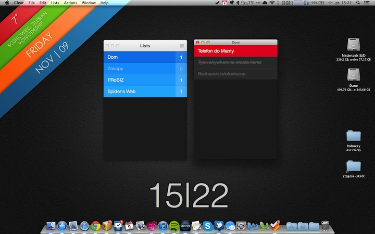The image size is (375, 234).
Task: Click the Dom window title bar
Action: (235, 42)
